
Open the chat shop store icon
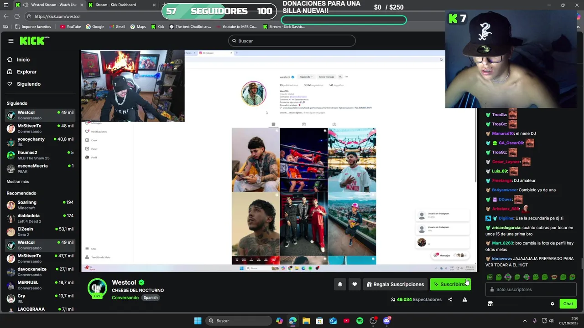tap(490, 304)
